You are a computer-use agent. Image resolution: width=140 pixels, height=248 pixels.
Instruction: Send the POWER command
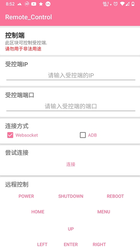pyautogui.click(x=26, y=196)
